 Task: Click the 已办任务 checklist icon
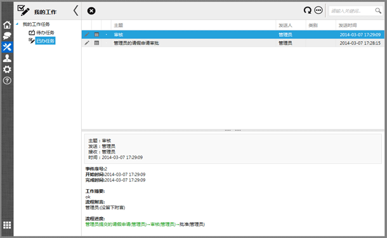[x=31, y=41]
